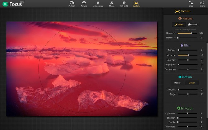The width and height of the screenshot is (208, 130).
Task: Click the Vignette value 53
Action: pyautogui.click(x=201, y=55)
